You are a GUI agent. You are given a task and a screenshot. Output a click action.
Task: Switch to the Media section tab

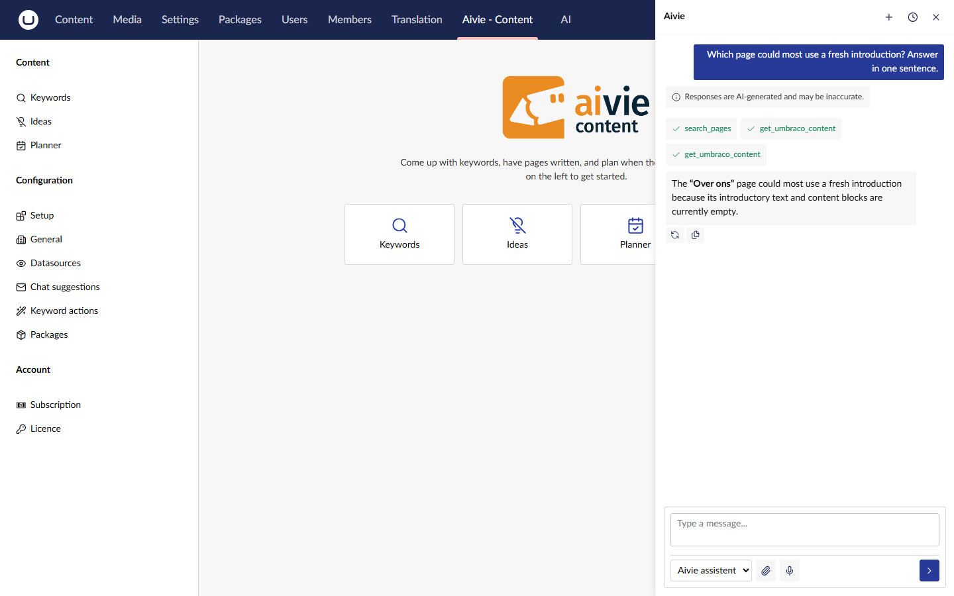127,20
